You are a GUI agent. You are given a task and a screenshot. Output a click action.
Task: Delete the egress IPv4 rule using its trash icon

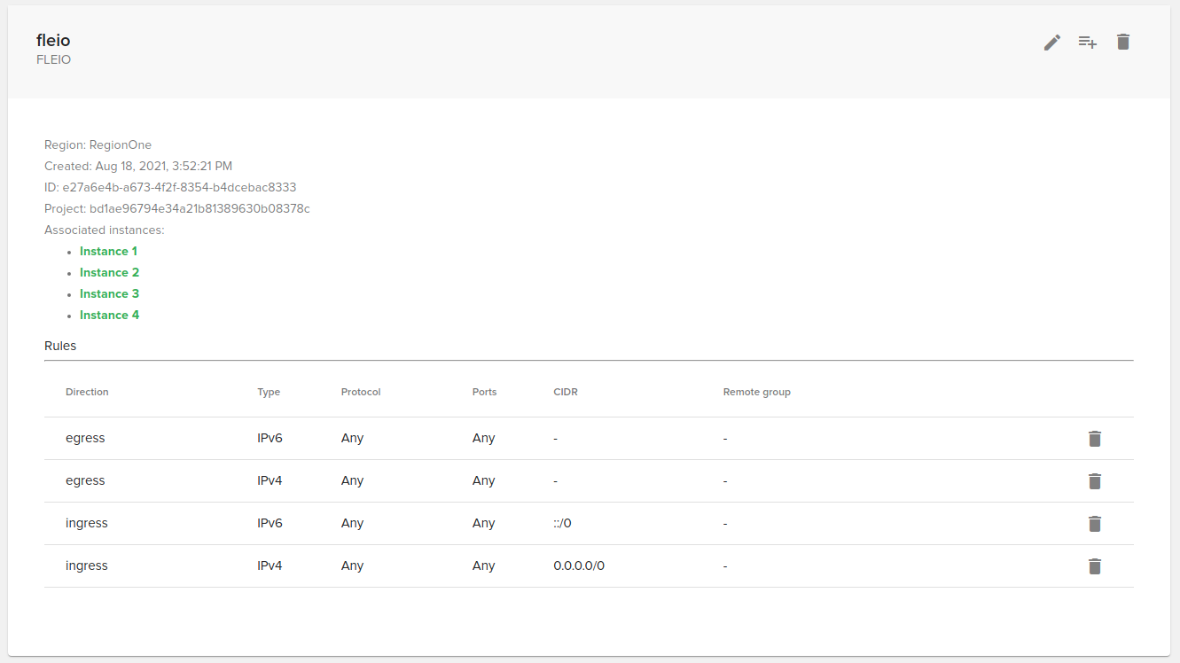click(x=1094, y=480)
